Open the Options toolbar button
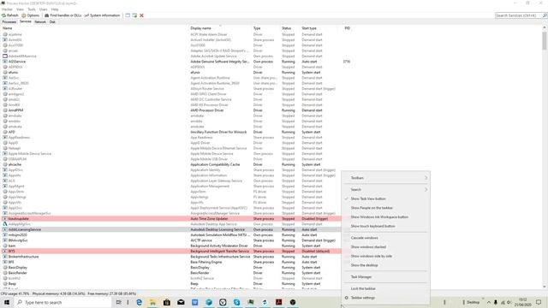548x308 pixels. (x=31, y=15)
